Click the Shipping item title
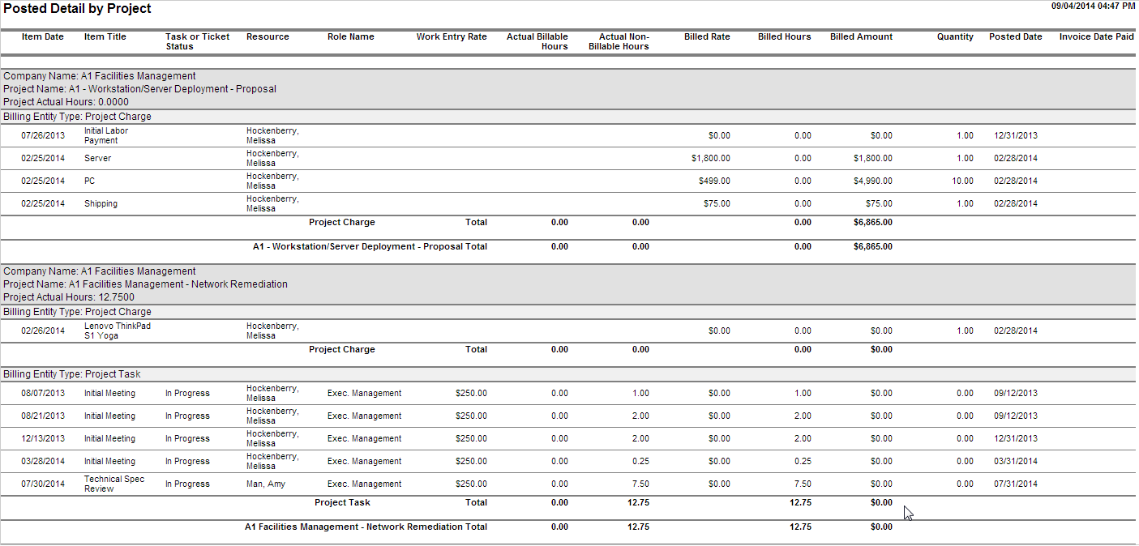 101,203
